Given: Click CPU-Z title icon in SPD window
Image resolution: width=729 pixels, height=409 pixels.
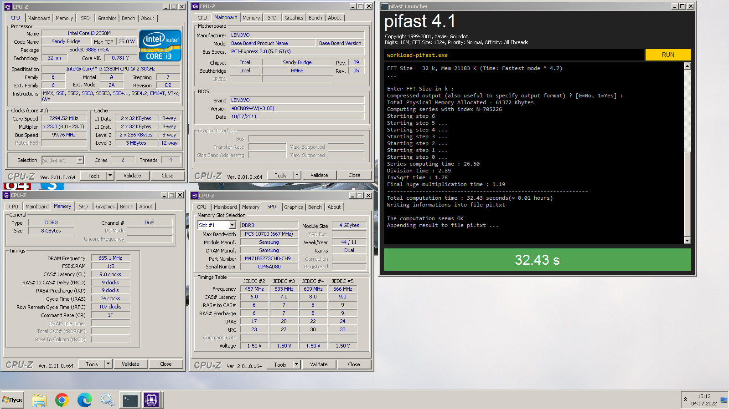Looking at the screenshot, I should click(x=194, y=196).
